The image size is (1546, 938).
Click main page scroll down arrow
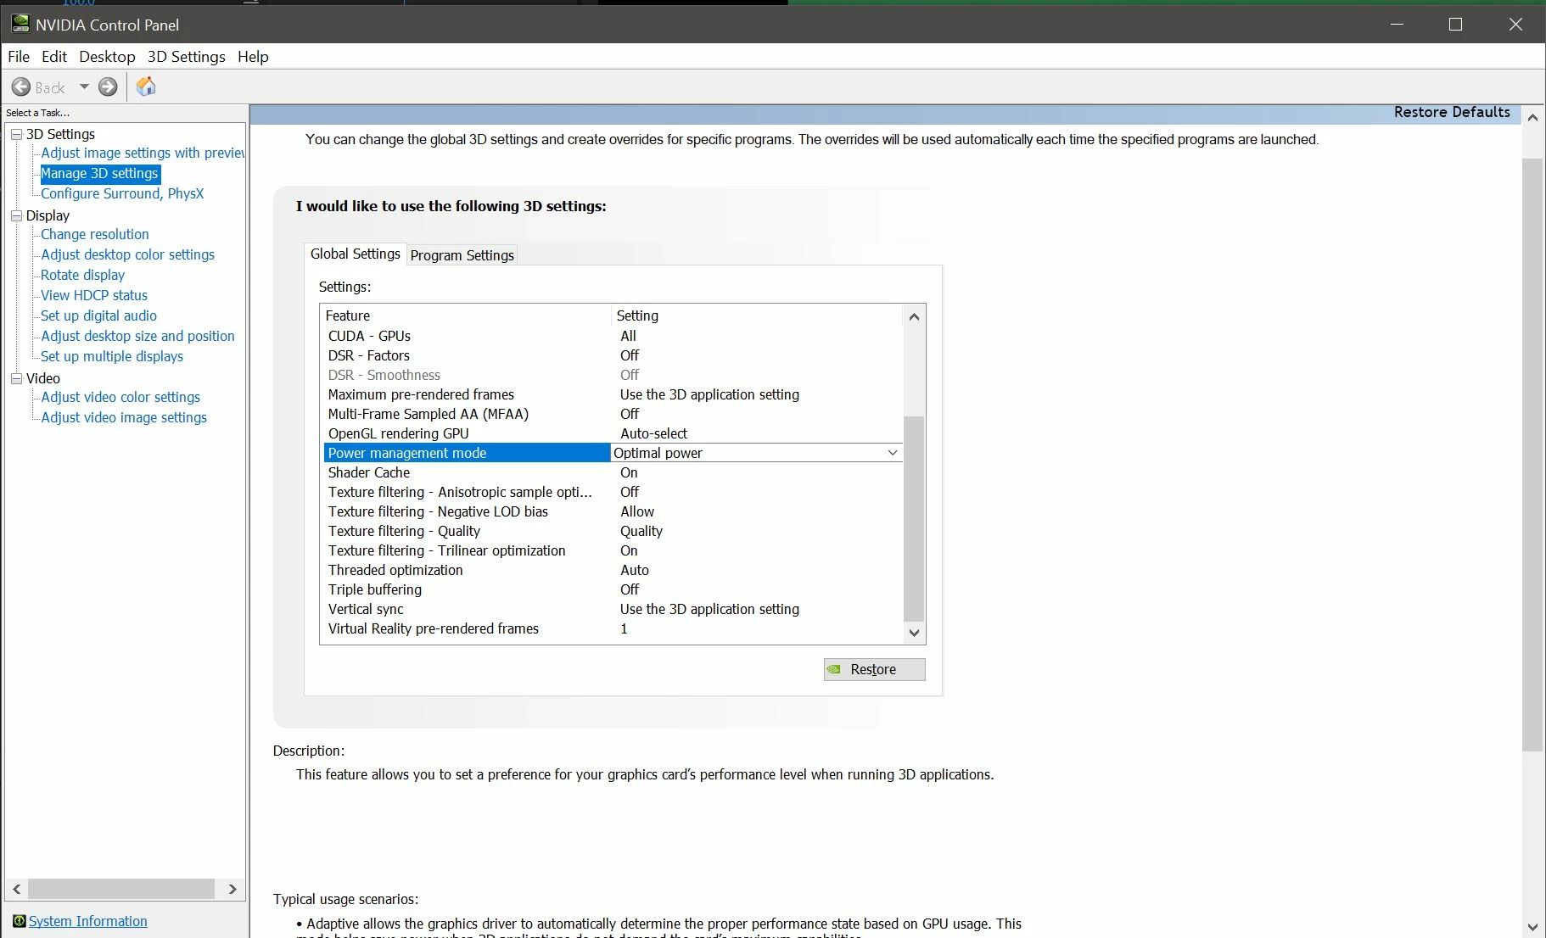(1532, 927)
